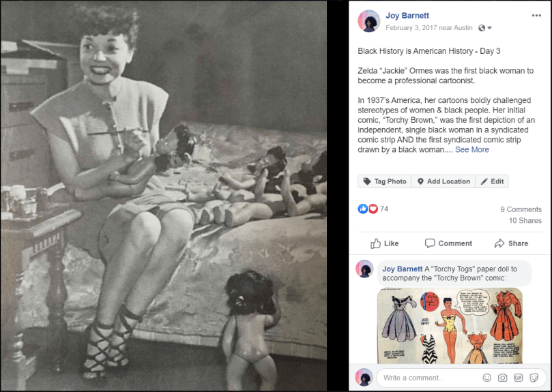Open the 9 Comments link

pyautogui.click(x=521, y=209)
